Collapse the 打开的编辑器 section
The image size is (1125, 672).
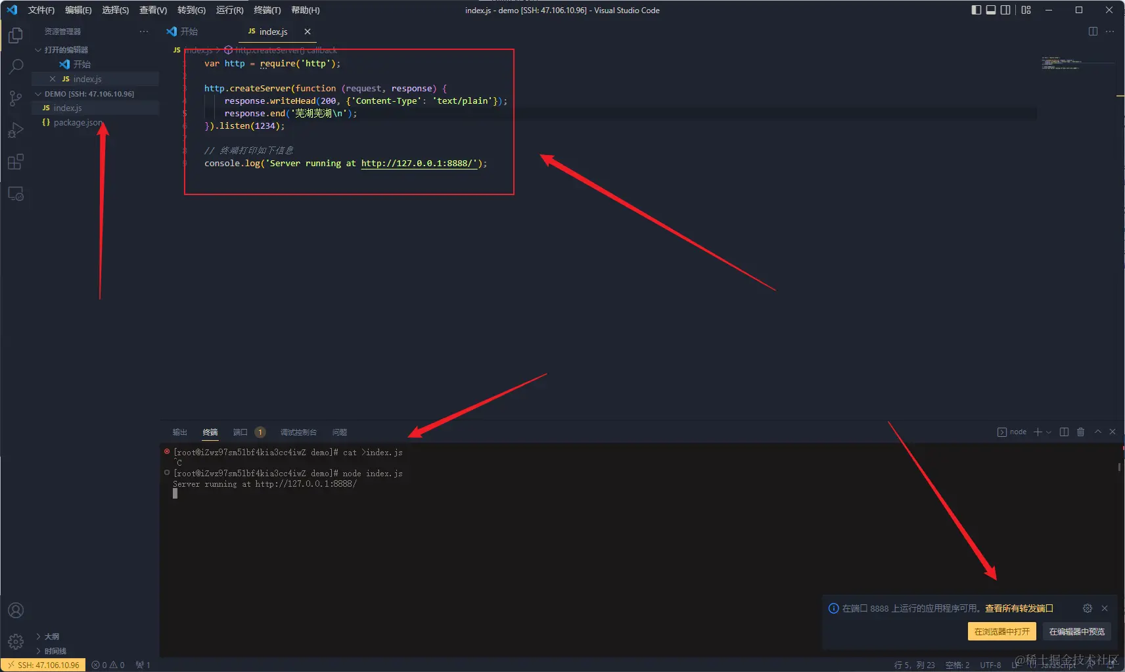click(x=95, y=50)
